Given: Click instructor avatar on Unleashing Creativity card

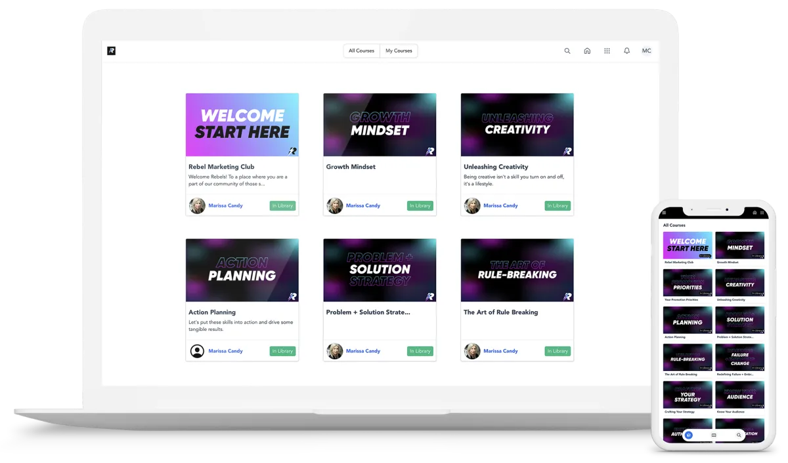Looking at the screenshot, I should [x=472, y=206].
